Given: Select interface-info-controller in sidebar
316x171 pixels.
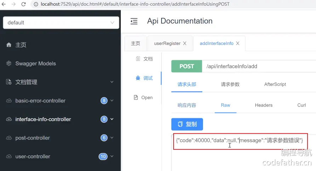Looking at the screenshot, I should (x=43, y=119).
